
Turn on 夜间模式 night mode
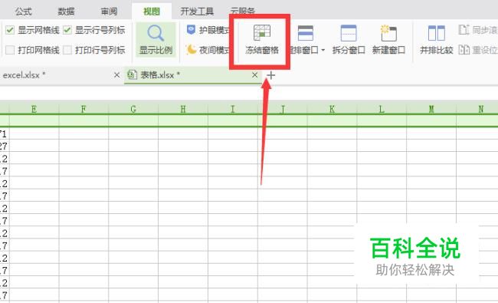pos(208,50)
